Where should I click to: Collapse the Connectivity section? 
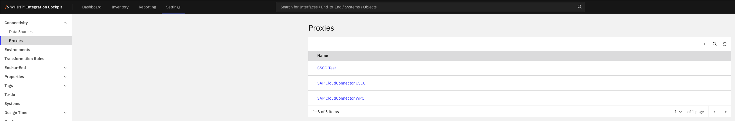[x=65, y=23]
